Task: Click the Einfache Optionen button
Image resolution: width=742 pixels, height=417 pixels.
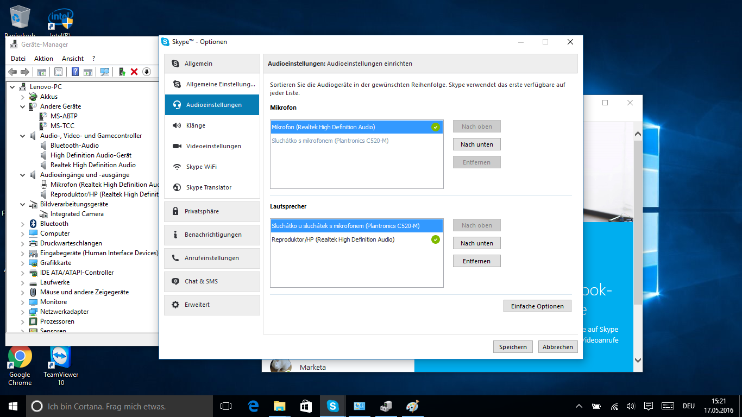Action: coord(537,306)
